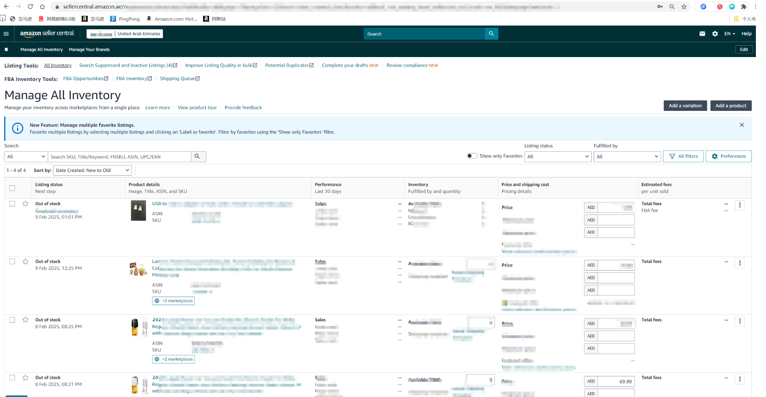The width and height of the screenshot is (766, 397).
Task: Check the select-all listings checkbox
Action: (x=12, y=188)
